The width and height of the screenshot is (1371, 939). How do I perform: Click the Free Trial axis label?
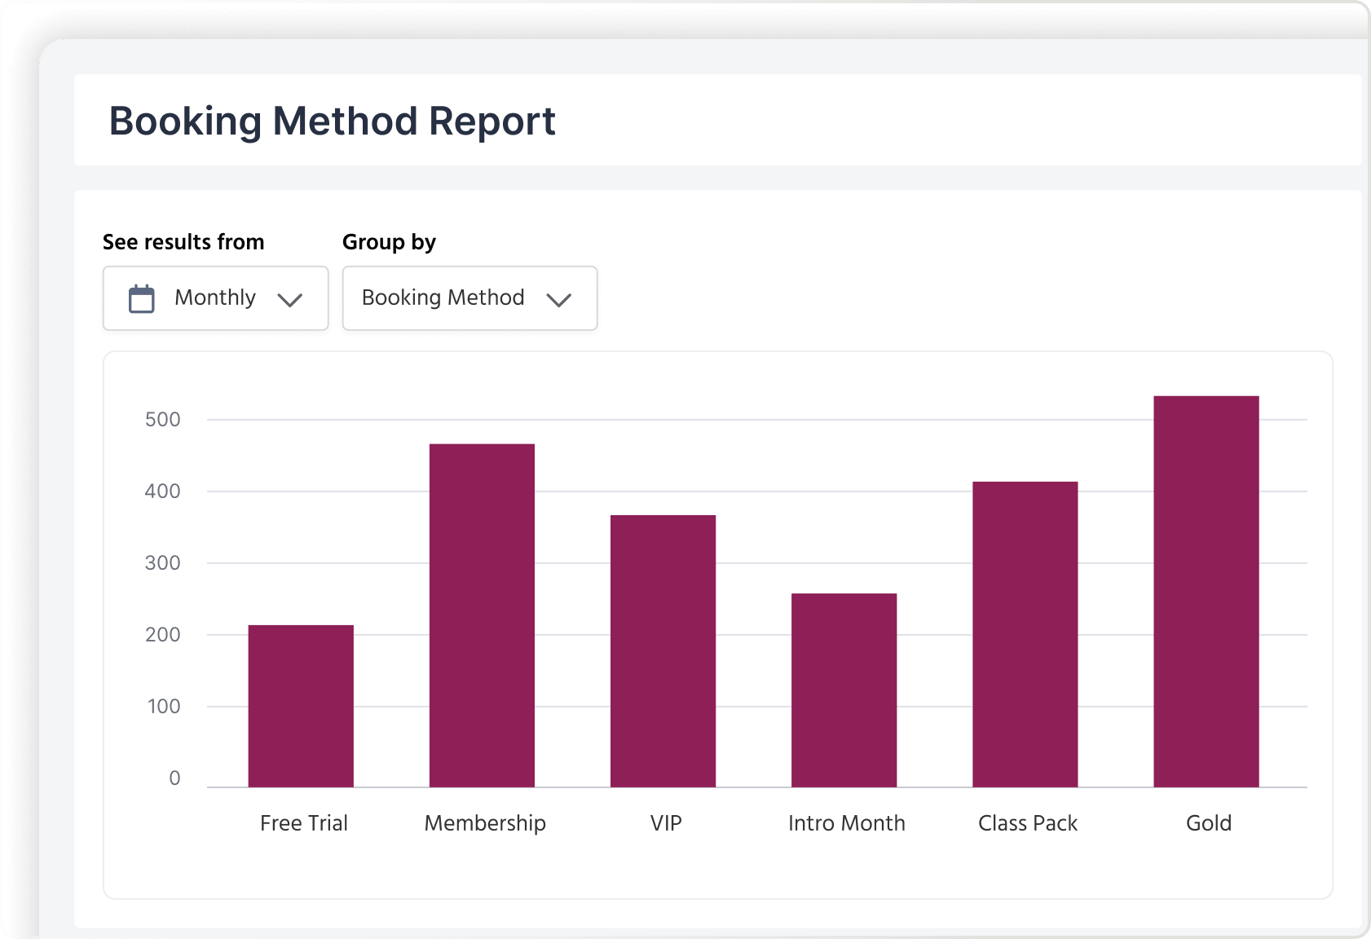click(x=304, y=823)
